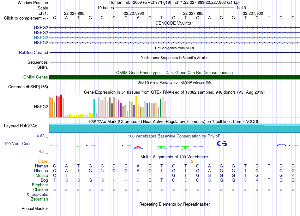The image size is (300, 216).
Task: Click the red bar in the GTEx expression chart
Action: (x=61, y=106)
